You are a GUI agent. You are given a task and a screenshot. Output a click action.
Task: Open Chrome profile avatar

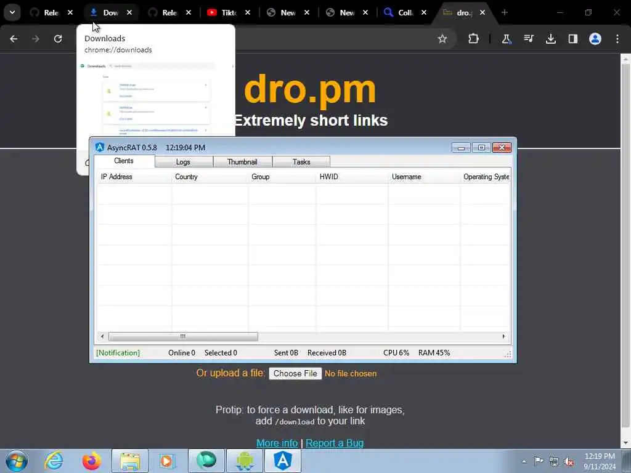pos(595,39)
